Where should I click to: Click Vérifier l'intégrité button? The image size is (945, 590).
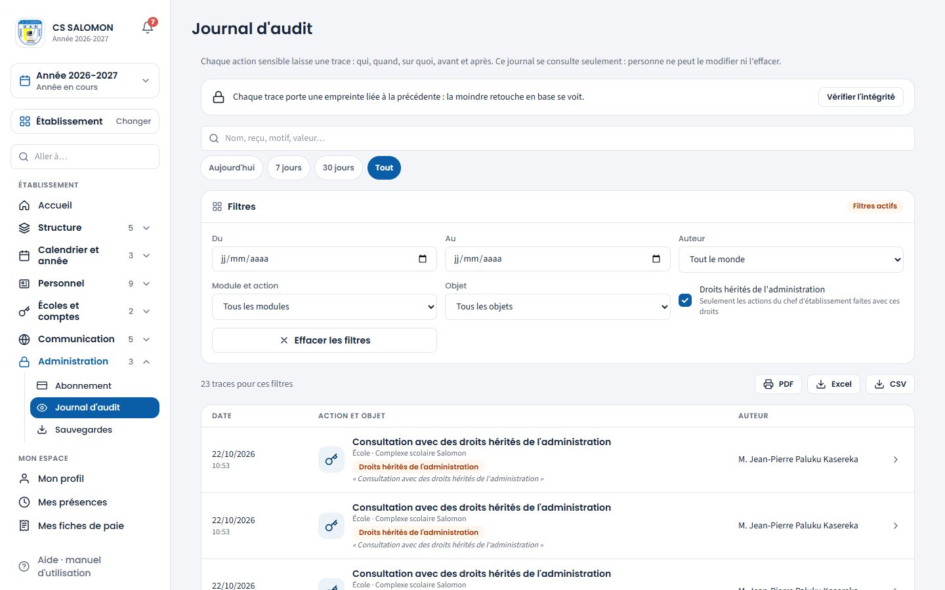point(861,97)
